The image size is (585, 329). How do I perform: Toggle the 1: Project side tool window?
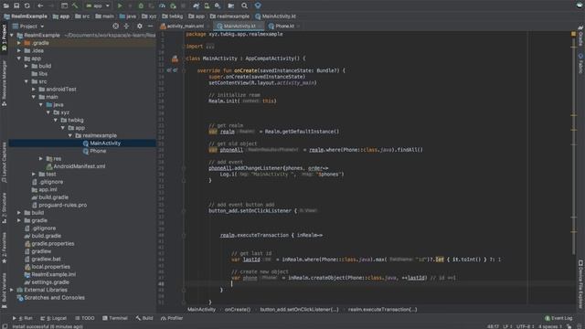pos(4,38)
